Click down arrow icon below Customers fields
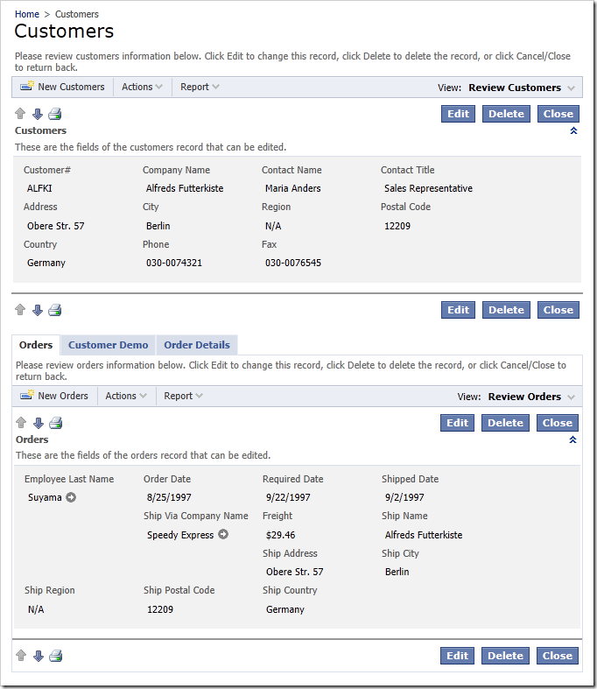Viewport: 597px width, 689px height. click(38, 310)
